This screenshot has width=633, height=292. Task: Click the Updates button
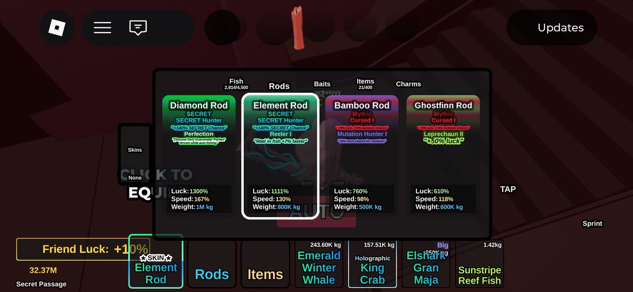pos(552,27)
